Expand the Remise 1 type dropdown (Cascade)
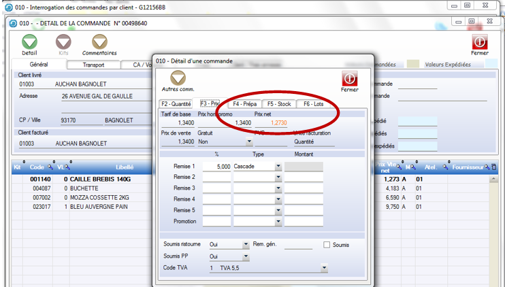This screenshot has height=287, width=505. click(x=278, y=167)
